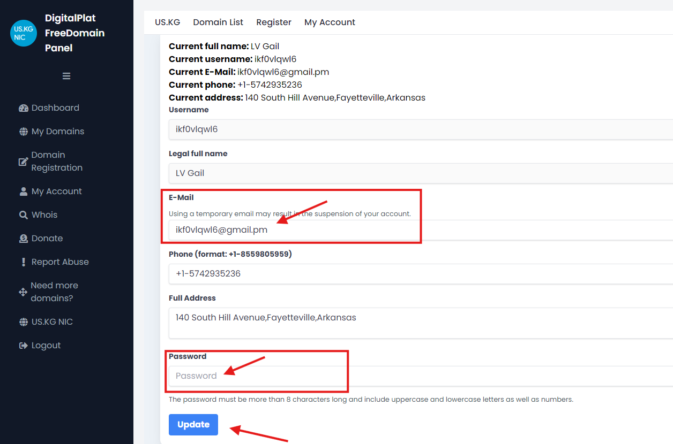The height and width of the screenshot is (444, 673).
Task: Go to Register in top navigation
Action: click(x=274, y=22)
